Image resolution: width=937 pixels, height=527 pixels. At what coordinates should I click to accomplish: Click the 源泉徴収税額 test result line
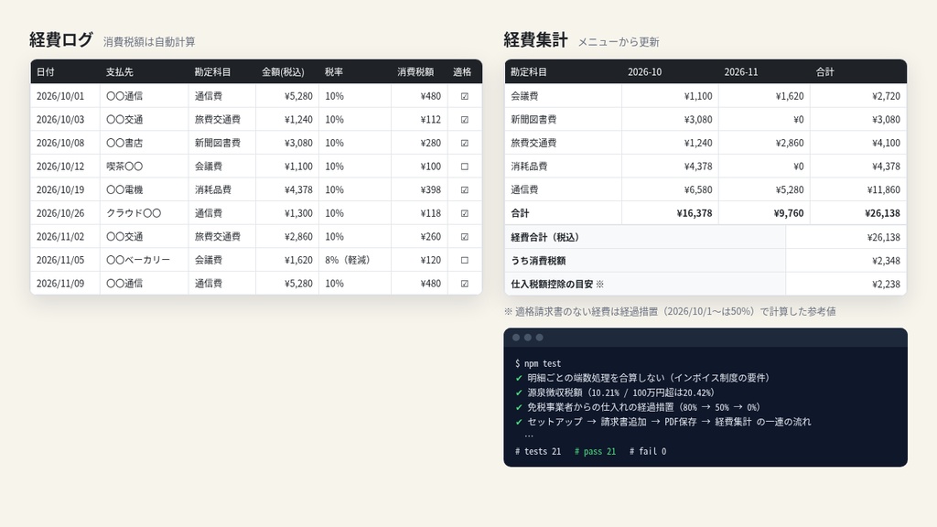coord(615,393)
